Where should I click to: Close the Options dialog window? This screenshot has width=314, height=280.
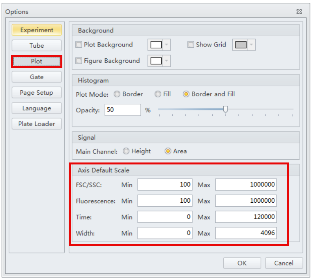coord(299,12)
